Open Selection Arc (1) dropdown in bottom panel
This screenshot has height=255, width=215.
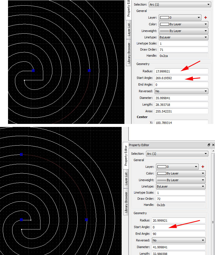tap(177, 154)
